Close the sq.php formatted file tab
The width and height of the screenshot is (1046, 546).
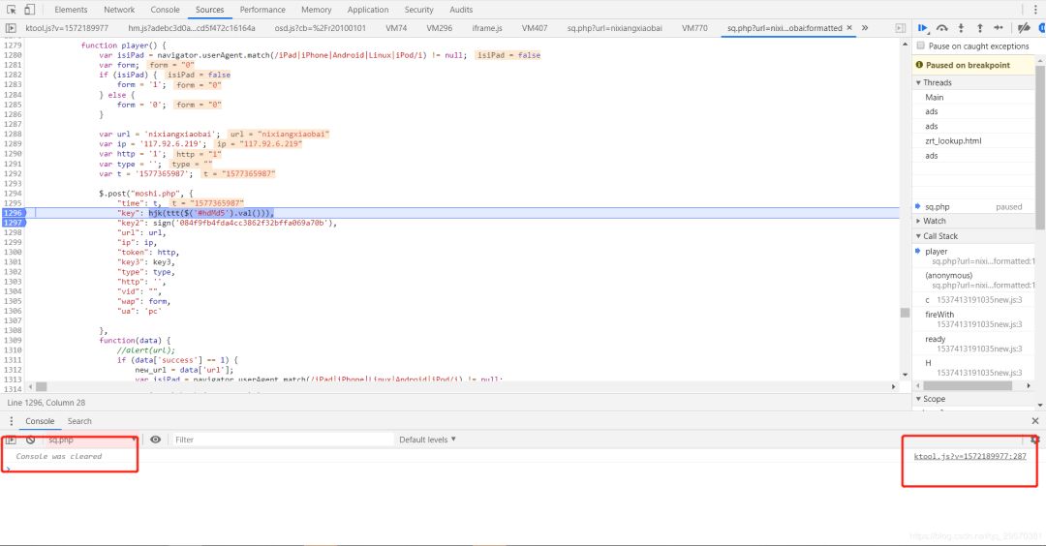tap(850, 28)
